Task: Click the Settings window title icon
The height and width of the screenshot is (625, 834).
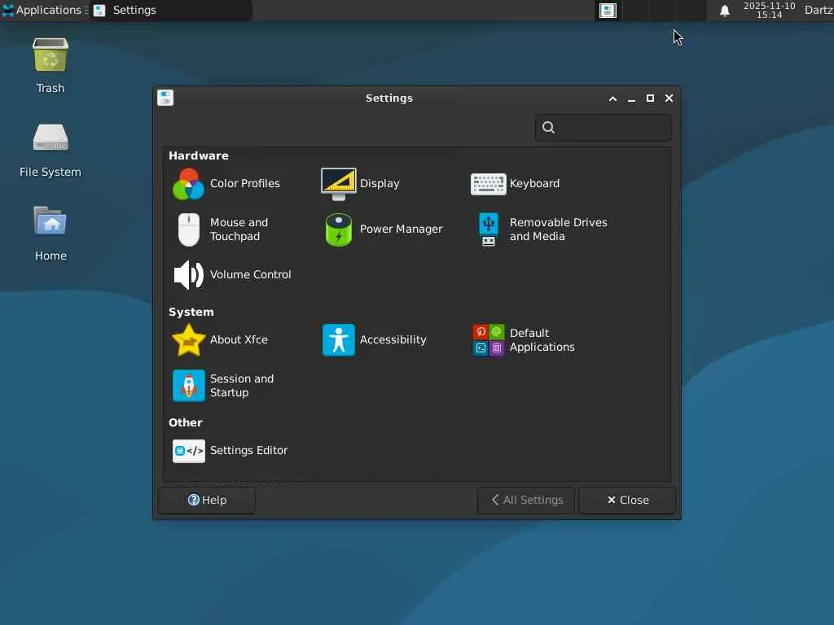Action: (x=165, y=98)
